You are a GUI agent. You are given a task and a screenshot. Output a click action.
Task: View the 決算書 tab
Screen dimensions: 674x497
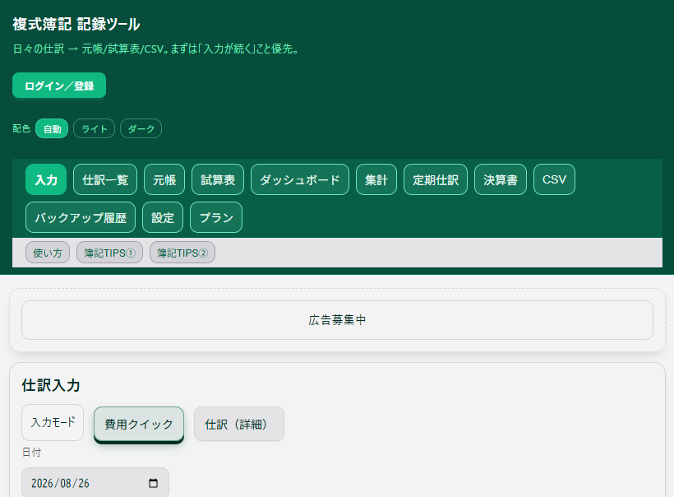501,179
